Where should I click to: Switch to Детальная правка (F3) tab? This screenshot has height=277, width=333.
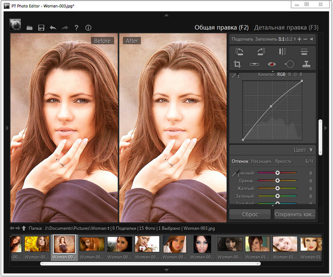pyautogui.click(x=286, y=27)
